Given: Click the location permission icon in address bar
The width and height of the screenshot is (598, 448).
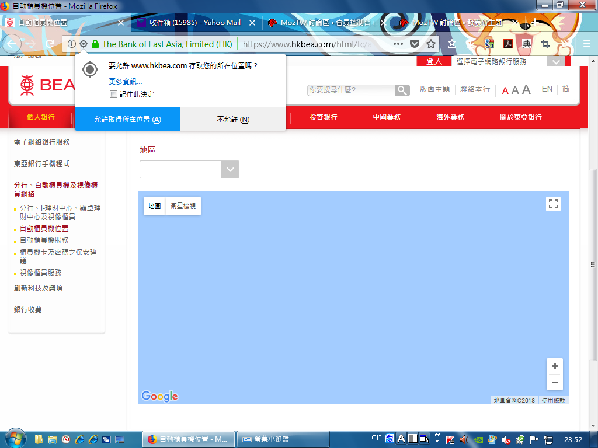Looking at the screenshot, I should 84,44.
